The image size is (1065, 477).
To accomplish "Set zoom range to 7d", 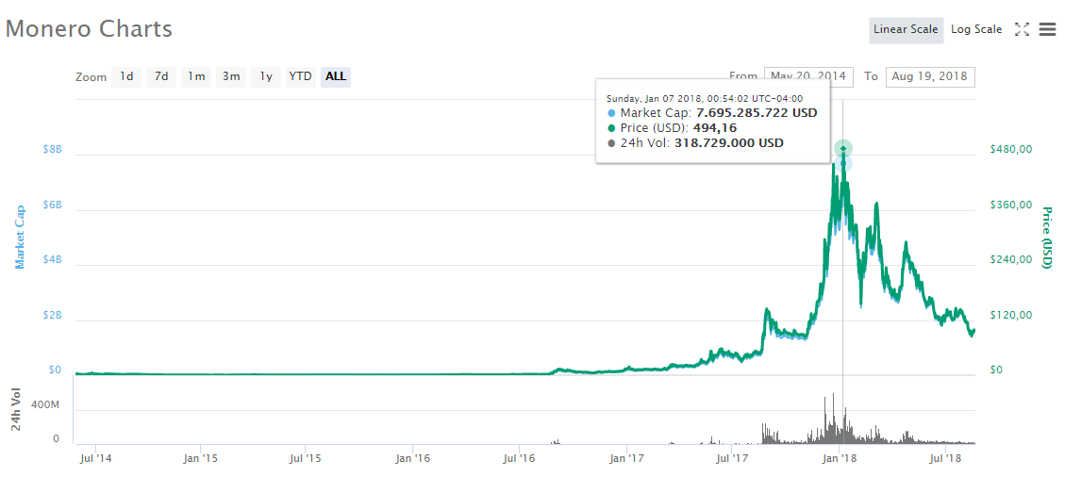I will 161,76.
